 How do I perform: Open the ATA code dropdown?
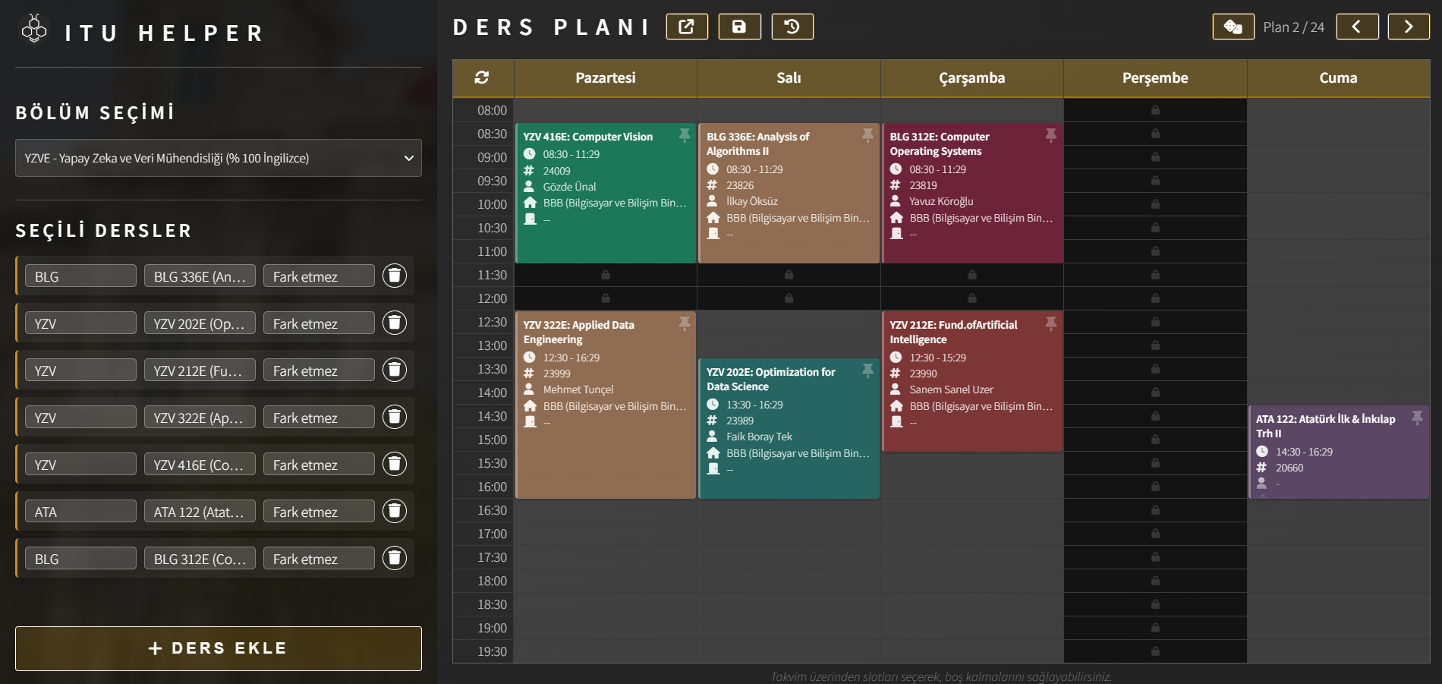[80, 512]
